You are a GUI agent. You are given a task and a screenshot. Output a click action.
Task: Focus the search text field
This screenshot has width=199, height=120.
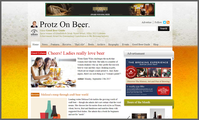142,28
